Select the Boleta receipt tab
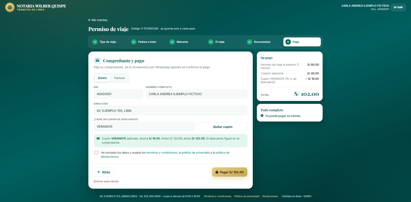This screenshot has height=202, width=411. [102, 78]
